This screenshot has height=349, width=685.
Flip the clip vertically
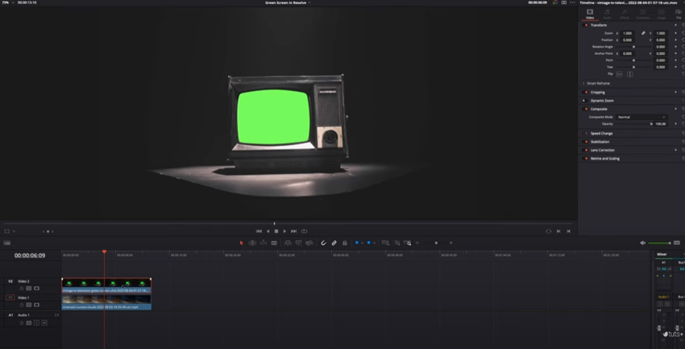pyautogui.click(x=629, y=74)
